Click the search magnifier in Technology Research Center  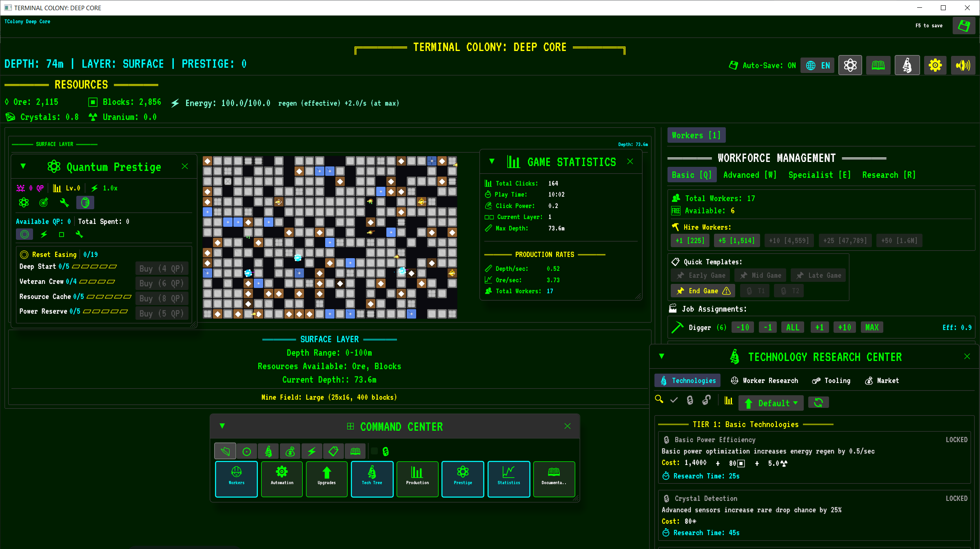click(x=659, y=400)
